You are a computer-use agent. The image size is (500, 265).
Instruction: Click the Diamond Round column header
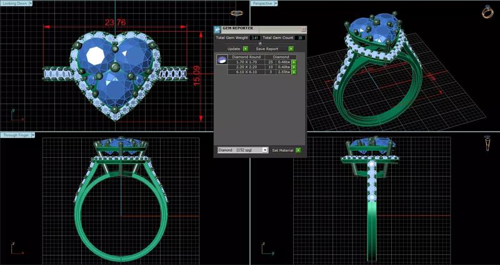point(247,57)
